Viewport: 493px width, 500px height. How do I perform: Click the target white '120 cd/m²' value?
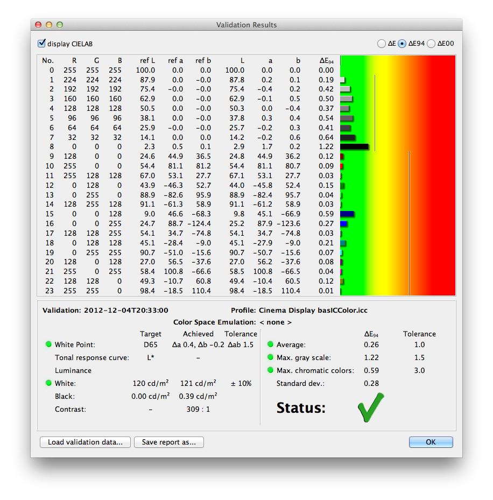coord(151,383)
